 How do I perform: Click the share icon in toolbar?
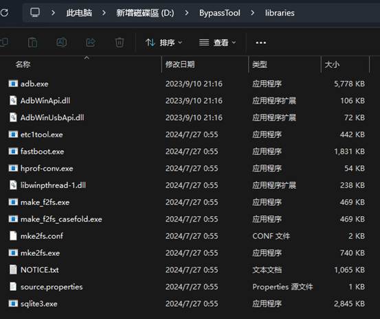tap(91, 43)
